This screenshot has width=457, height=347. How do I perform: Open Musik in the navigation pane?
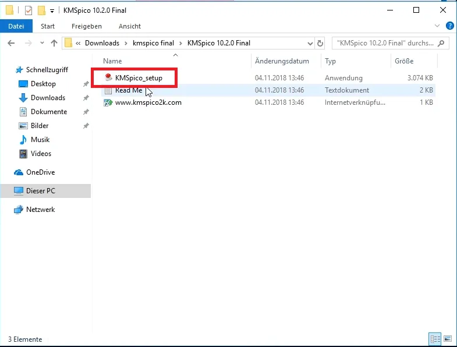pos(40,140)
